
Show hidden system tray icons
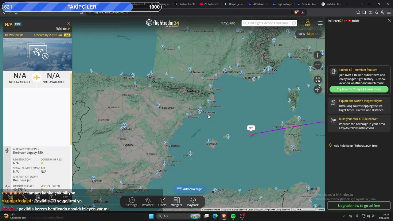[x=344, y=216]
